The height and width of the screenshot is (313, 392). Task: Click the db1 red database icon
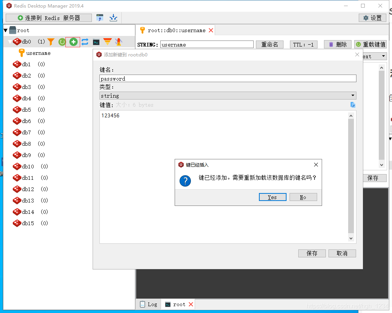17,64
